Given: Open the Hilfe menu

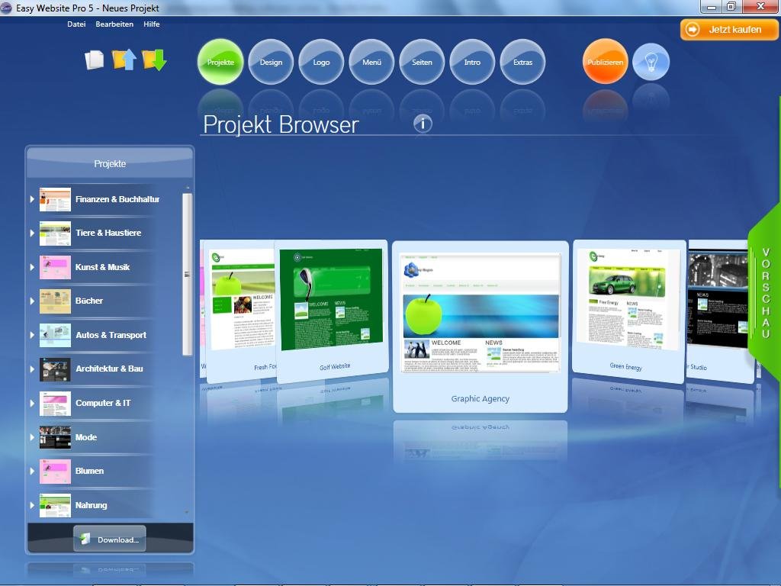Looking at the screenshot, I should coord(152,24).
